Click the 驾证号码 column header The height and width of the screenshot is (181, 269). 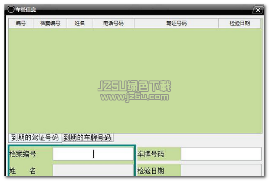click(x=176, y=23)
